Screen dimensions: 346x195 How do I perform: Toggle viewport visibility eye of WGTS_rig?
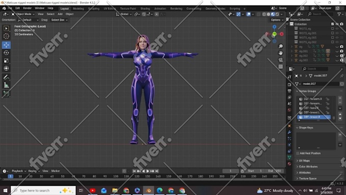(337, 29)
